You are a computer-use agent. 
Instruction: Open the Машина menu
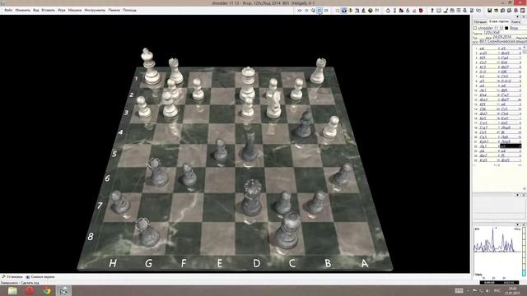(75, 10)
